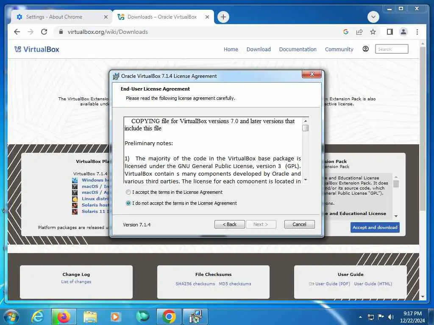Click Back button in installer dialog

coord(229,224)
